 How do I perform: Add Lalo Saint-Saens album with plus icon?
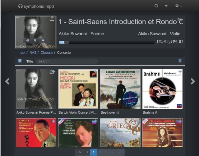coord(180,121)
